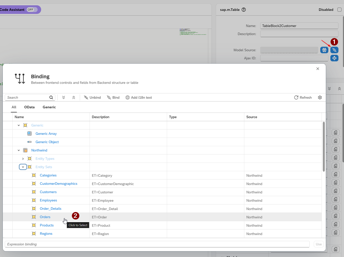Click the search magnifier icon
Screen dimensions: 344x257
tap(51, 97)
